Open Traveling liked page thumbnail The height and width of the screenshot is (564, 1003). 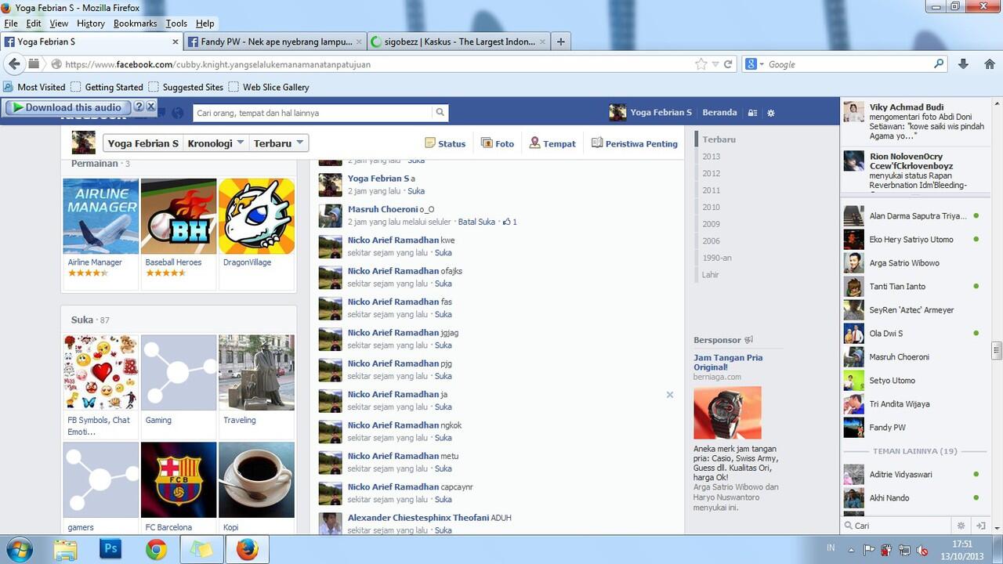point(256,372)
